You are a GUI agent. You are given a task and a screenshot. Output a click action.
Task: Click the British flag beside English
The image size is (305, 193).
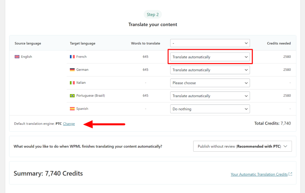[x=17, y=57]
